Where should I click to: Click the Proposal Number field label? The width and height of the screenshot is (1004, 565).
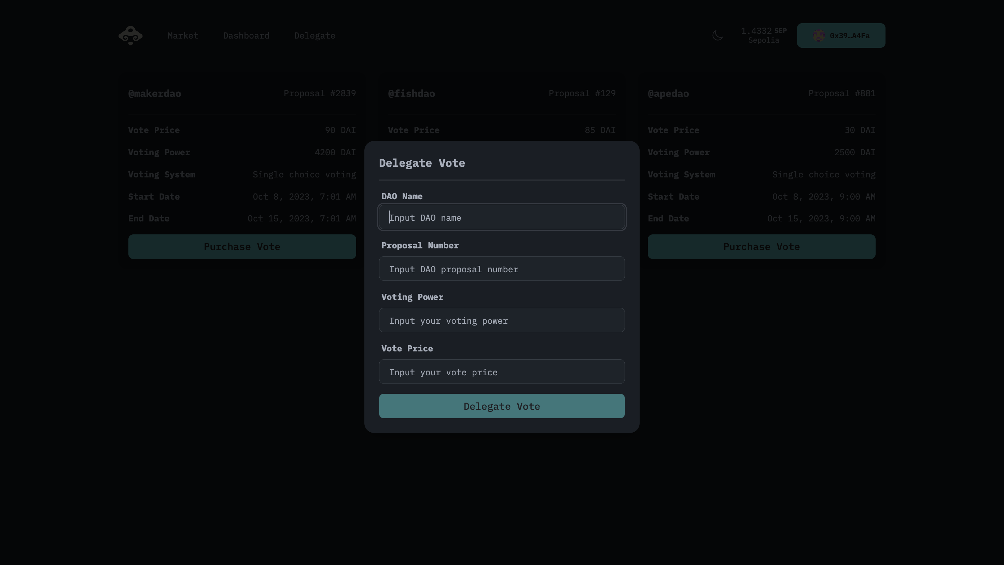(420, 245)
